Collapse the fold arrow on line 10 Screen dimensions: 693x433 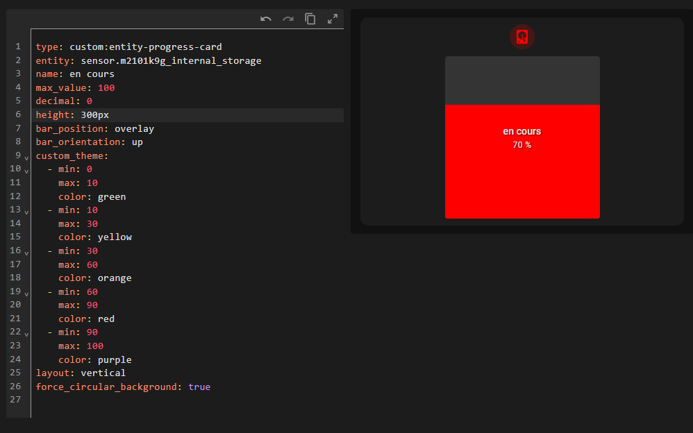coord(26,171)
